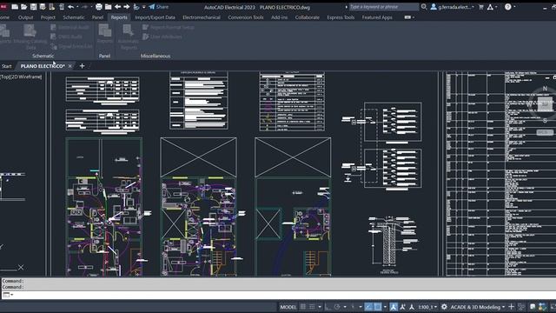Screen dimensions: 556x313
Task: Open the Autodesk App Store cart icon
Action: (x=481, y=7)
